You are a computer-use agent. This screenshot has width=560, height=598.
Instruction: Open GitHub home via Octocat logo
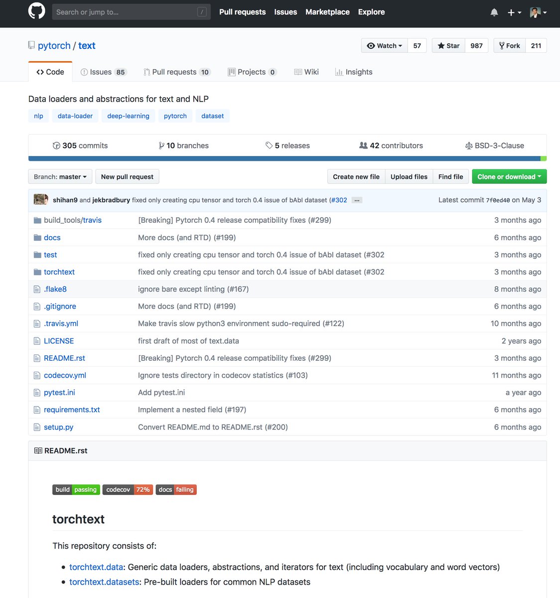point(36,11)
